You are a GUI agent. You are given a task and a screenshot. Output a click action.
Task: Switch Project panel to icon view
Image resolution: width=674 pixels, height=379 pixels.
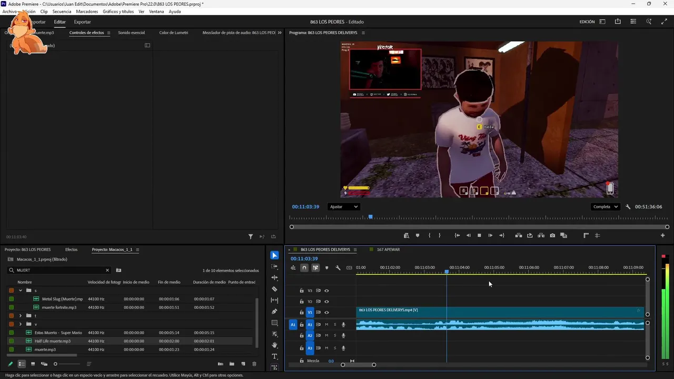(33, 364)
